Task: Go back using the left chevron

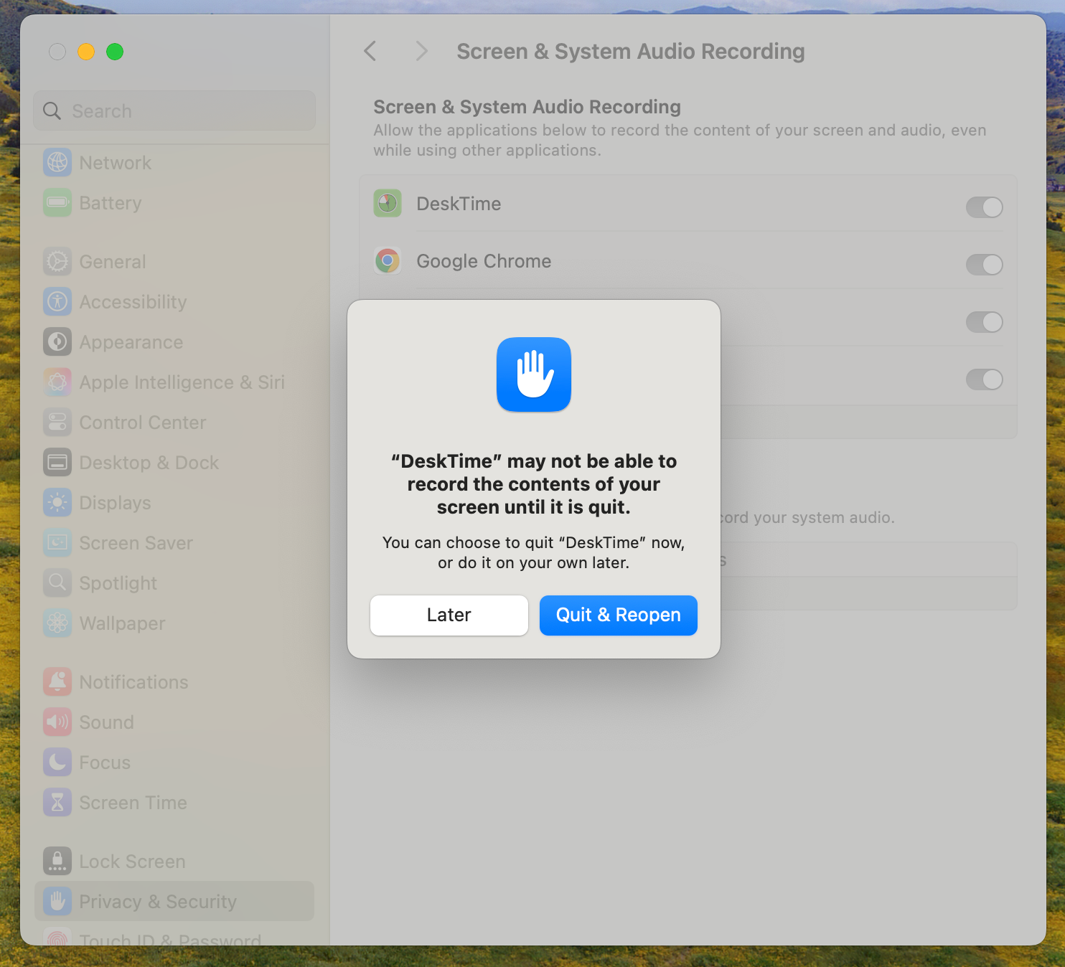Action: pyautogui.click(x=370, y=52)
